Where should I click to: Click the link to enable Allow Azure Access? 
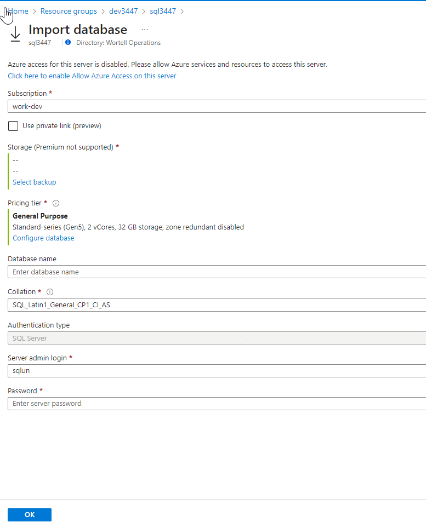(x=91, y=76)
